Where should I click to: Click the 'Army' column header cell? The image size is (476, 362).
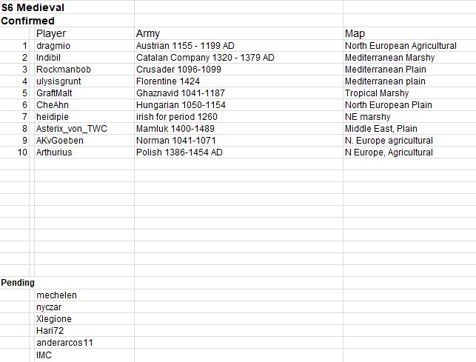click(148, 33)
